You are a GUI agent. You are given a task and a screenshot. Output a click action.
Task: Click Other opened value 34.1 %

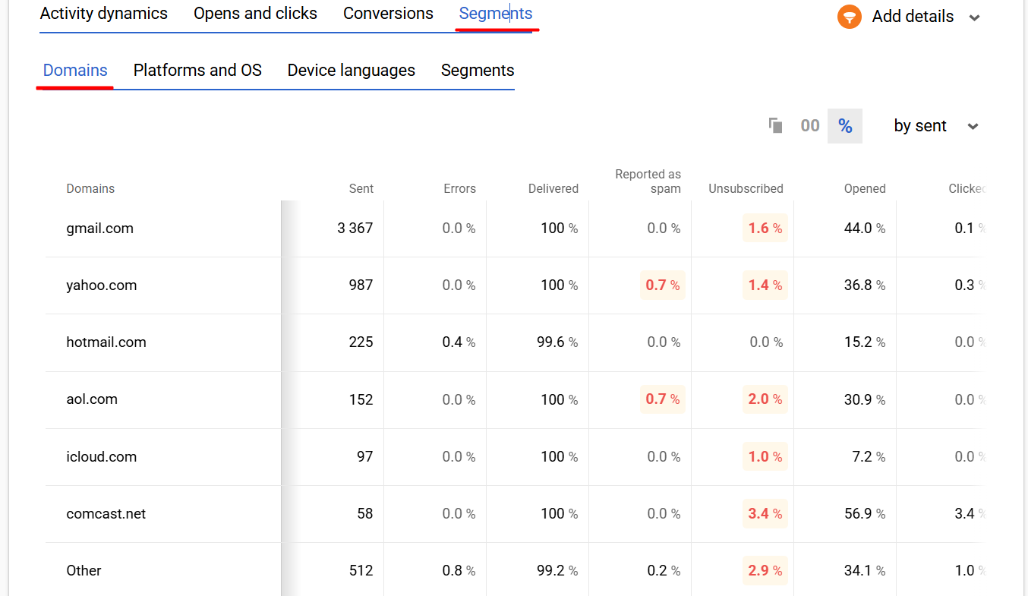(865, 571)
